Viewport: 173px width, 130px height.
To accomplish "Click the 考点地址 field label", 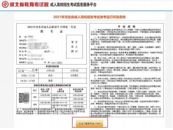I will coord(23,48).
